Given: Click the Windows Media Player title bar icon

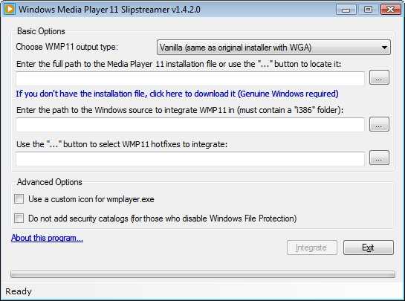Looking at the screenshot, I should 10,9.
